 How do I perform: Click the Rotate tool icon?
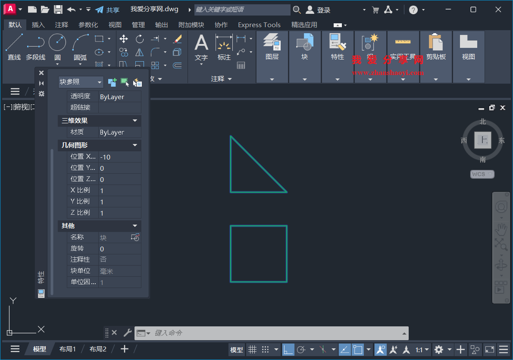140,39
